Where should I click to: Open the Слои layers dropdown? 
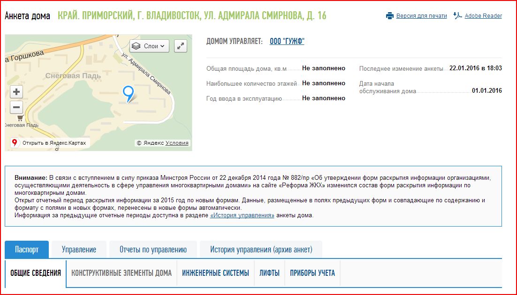(149, 46)
